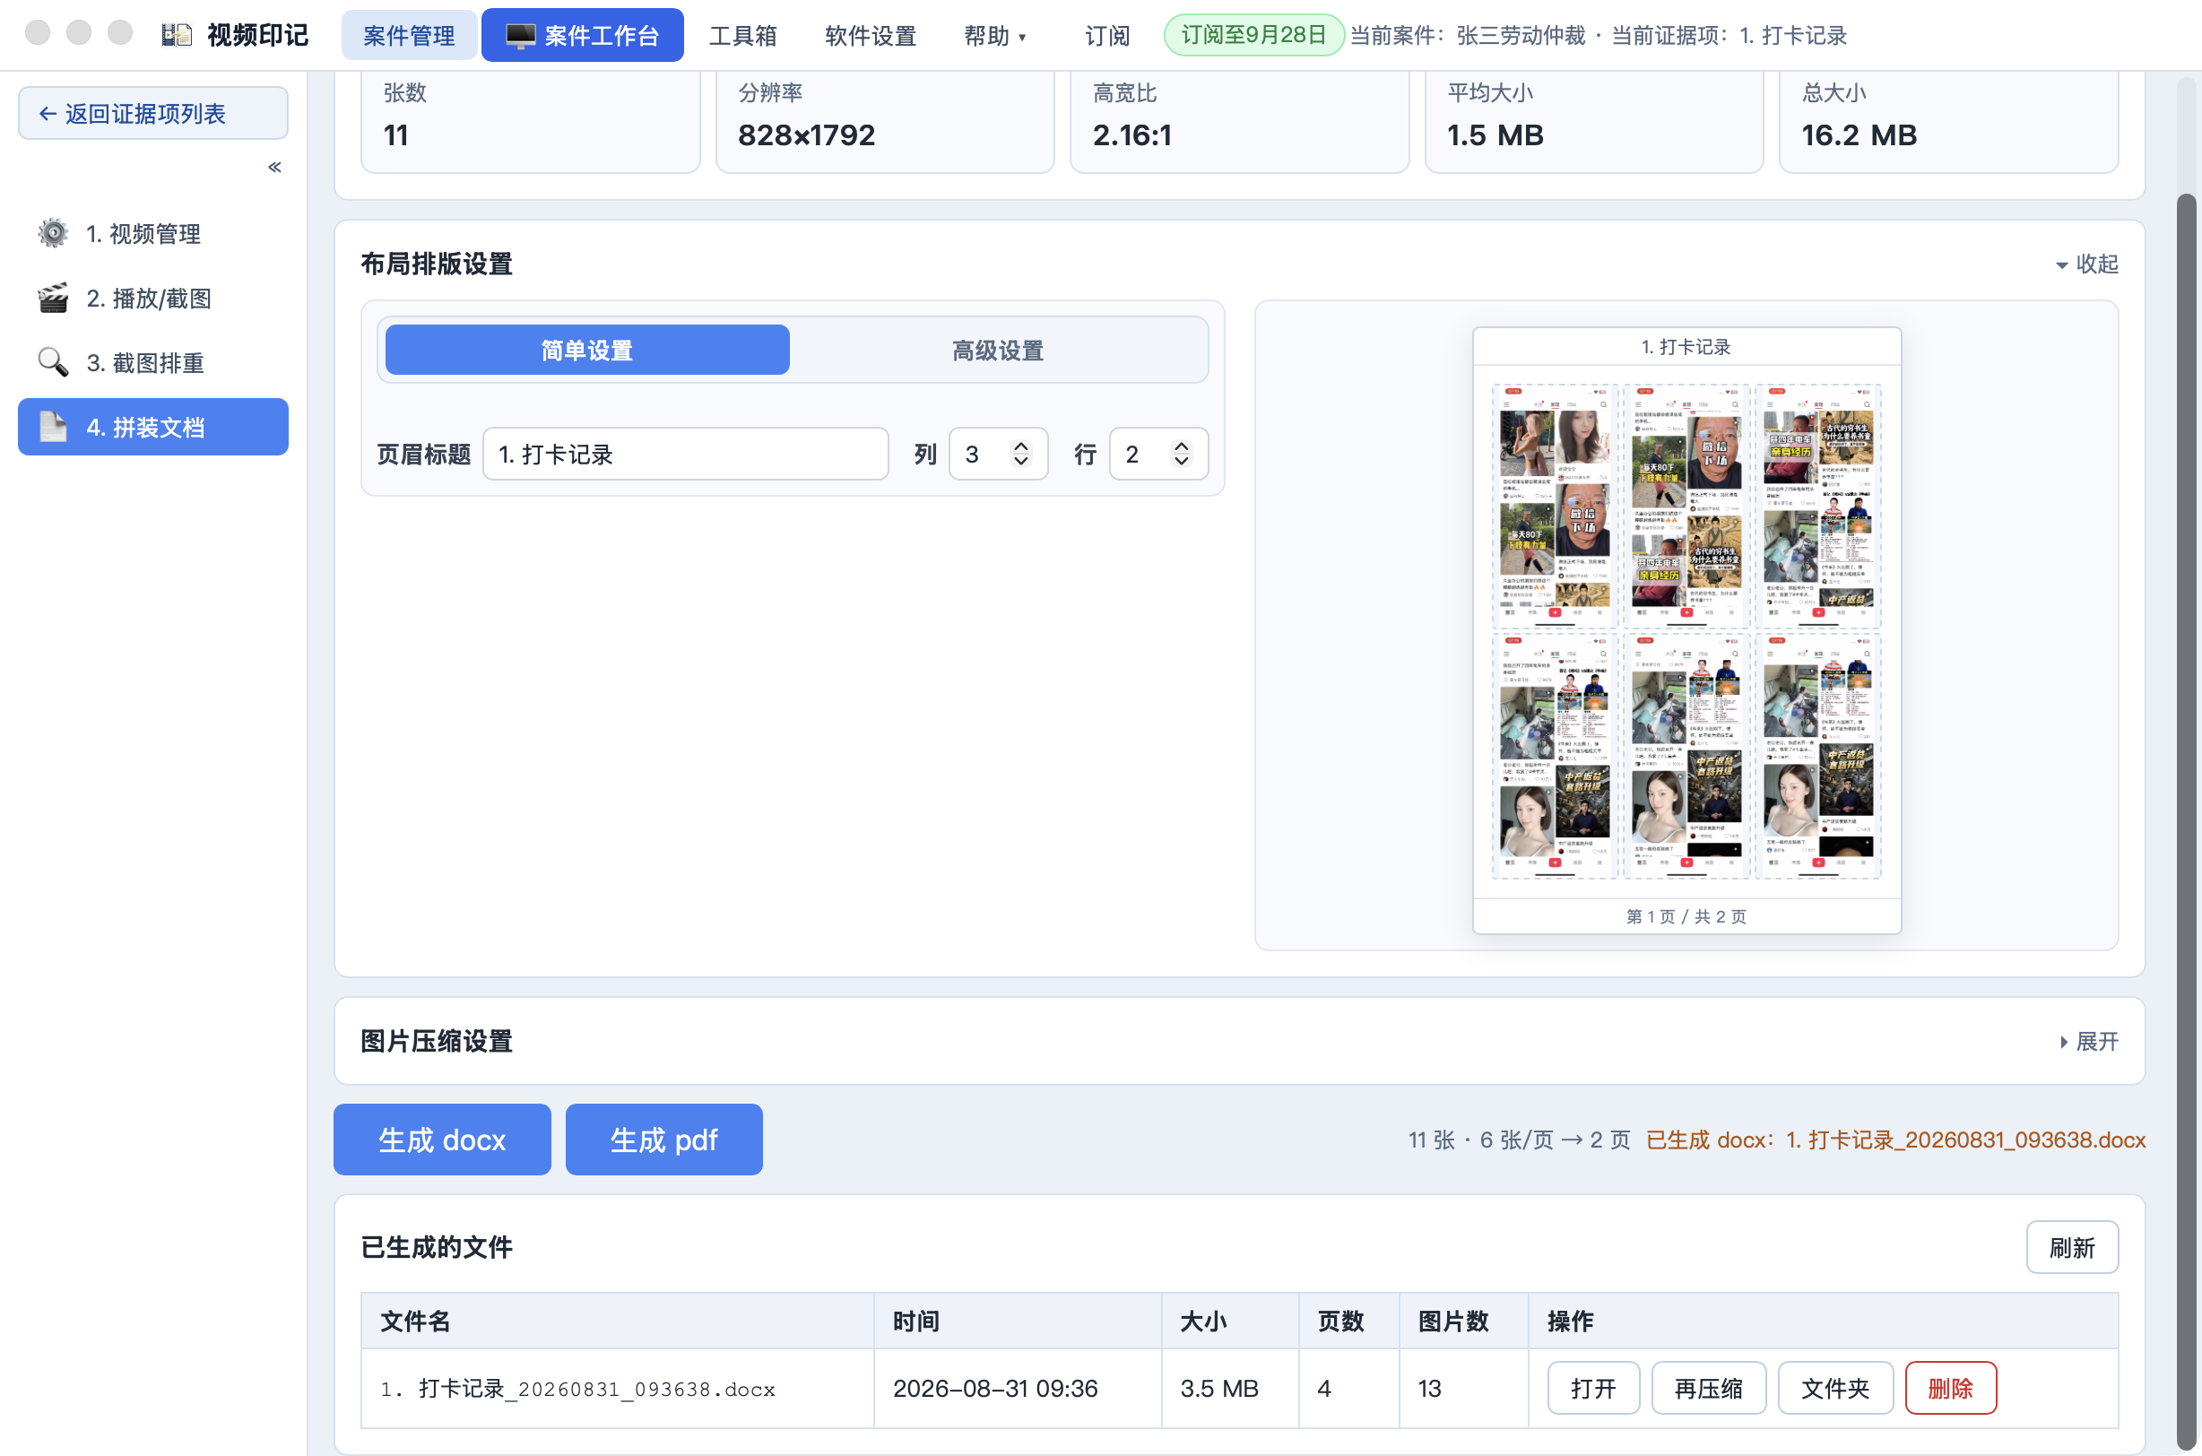This screenshot has width=2202, height=1456.
Task: Switch to 简单设置 mode
Action: [586, 350]
